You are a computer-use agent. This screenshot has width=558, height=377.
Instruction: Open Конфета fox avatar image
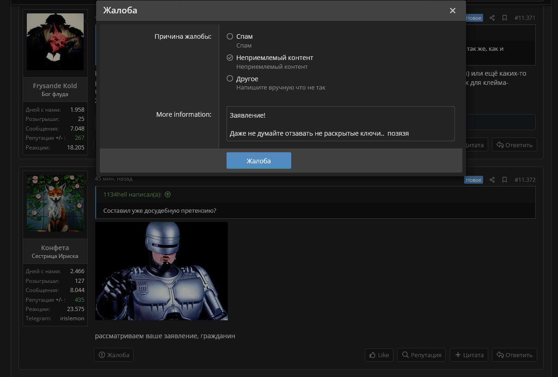tap(55, 203)
